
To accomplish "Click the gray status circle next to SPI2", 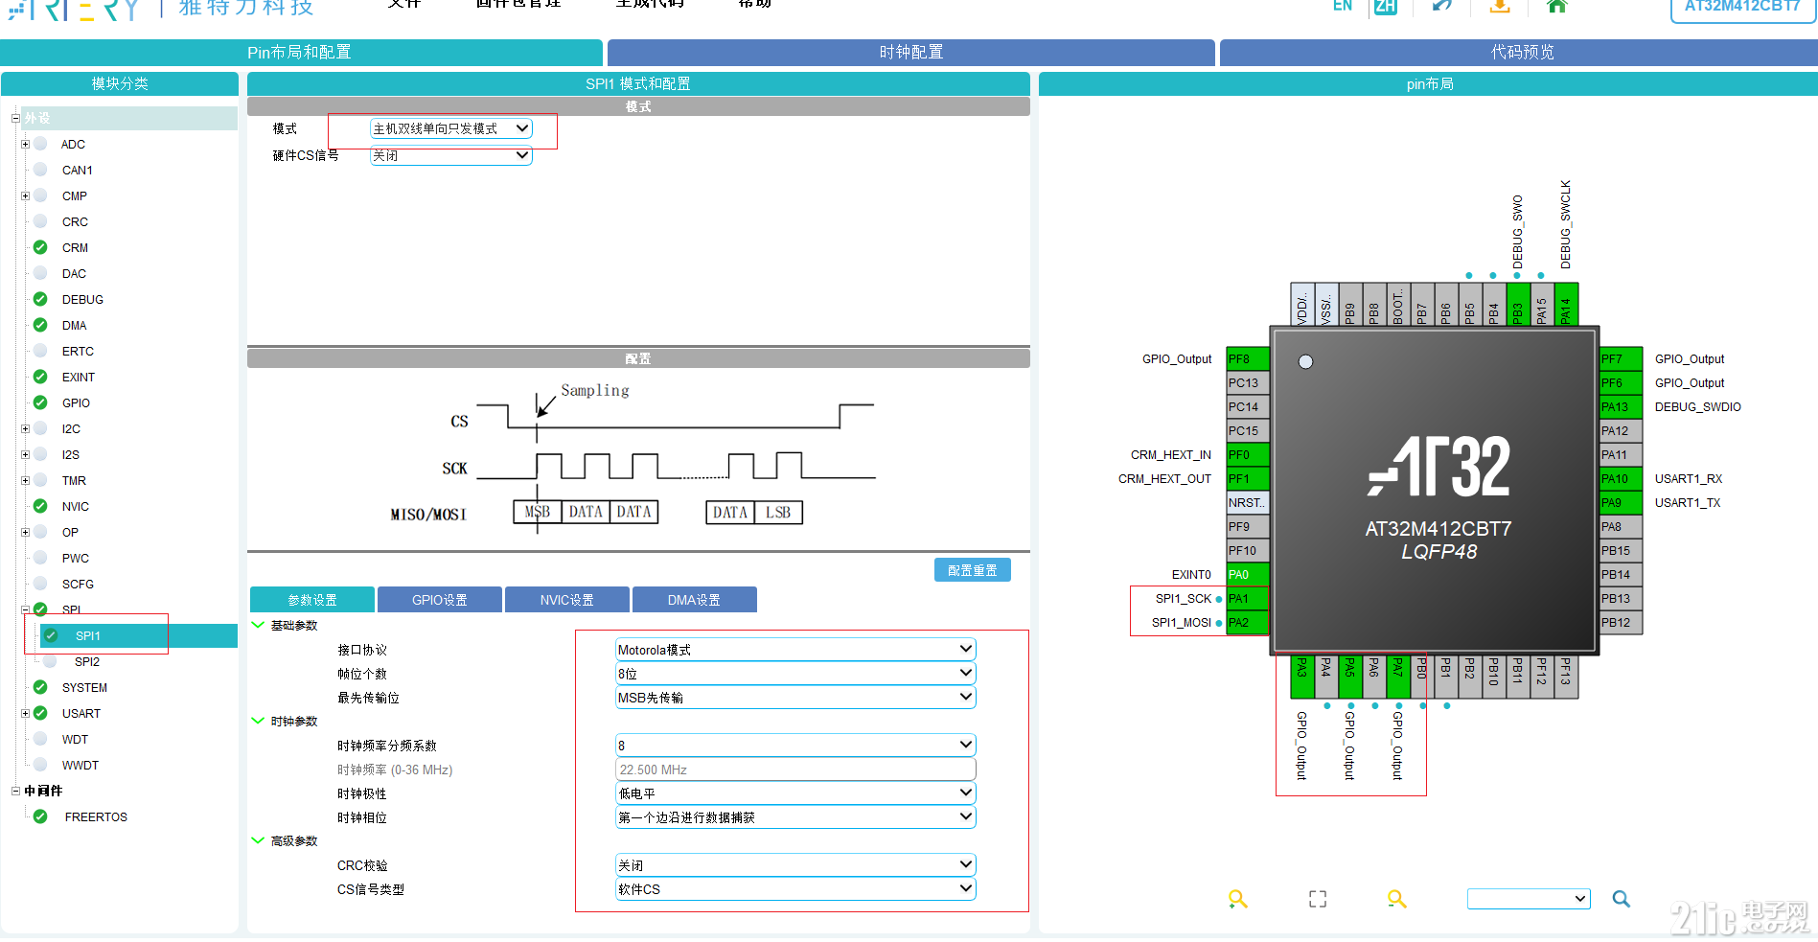I will (51, 661).
